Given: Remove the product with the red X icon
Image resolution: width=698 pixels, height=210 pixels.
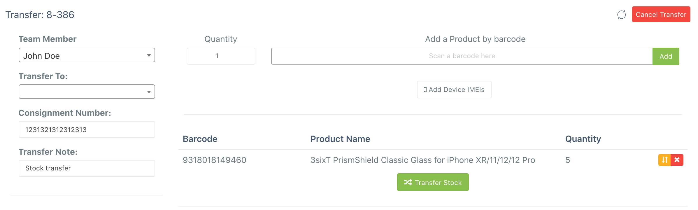Looking at the screenshot, I should pos(677,160).
